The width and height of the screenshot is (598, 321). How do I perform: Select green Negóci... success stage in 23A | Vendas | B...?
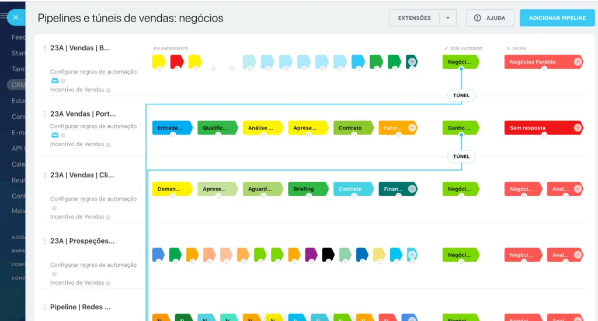pyautogui.click(x=461, y=62)
